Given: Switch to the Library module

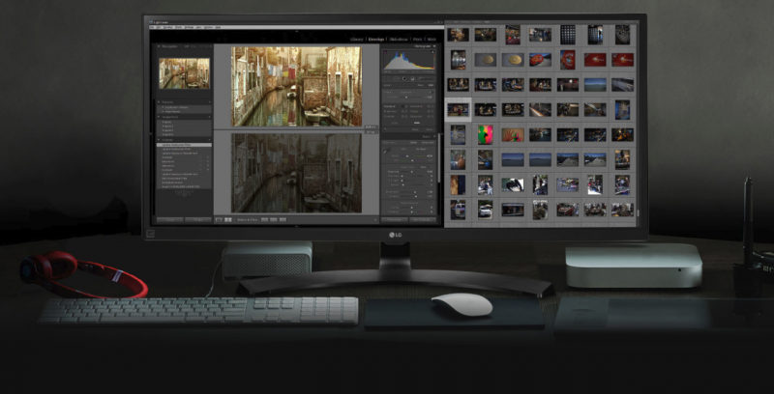Looking at the screenshot, I should click(357, 40).
